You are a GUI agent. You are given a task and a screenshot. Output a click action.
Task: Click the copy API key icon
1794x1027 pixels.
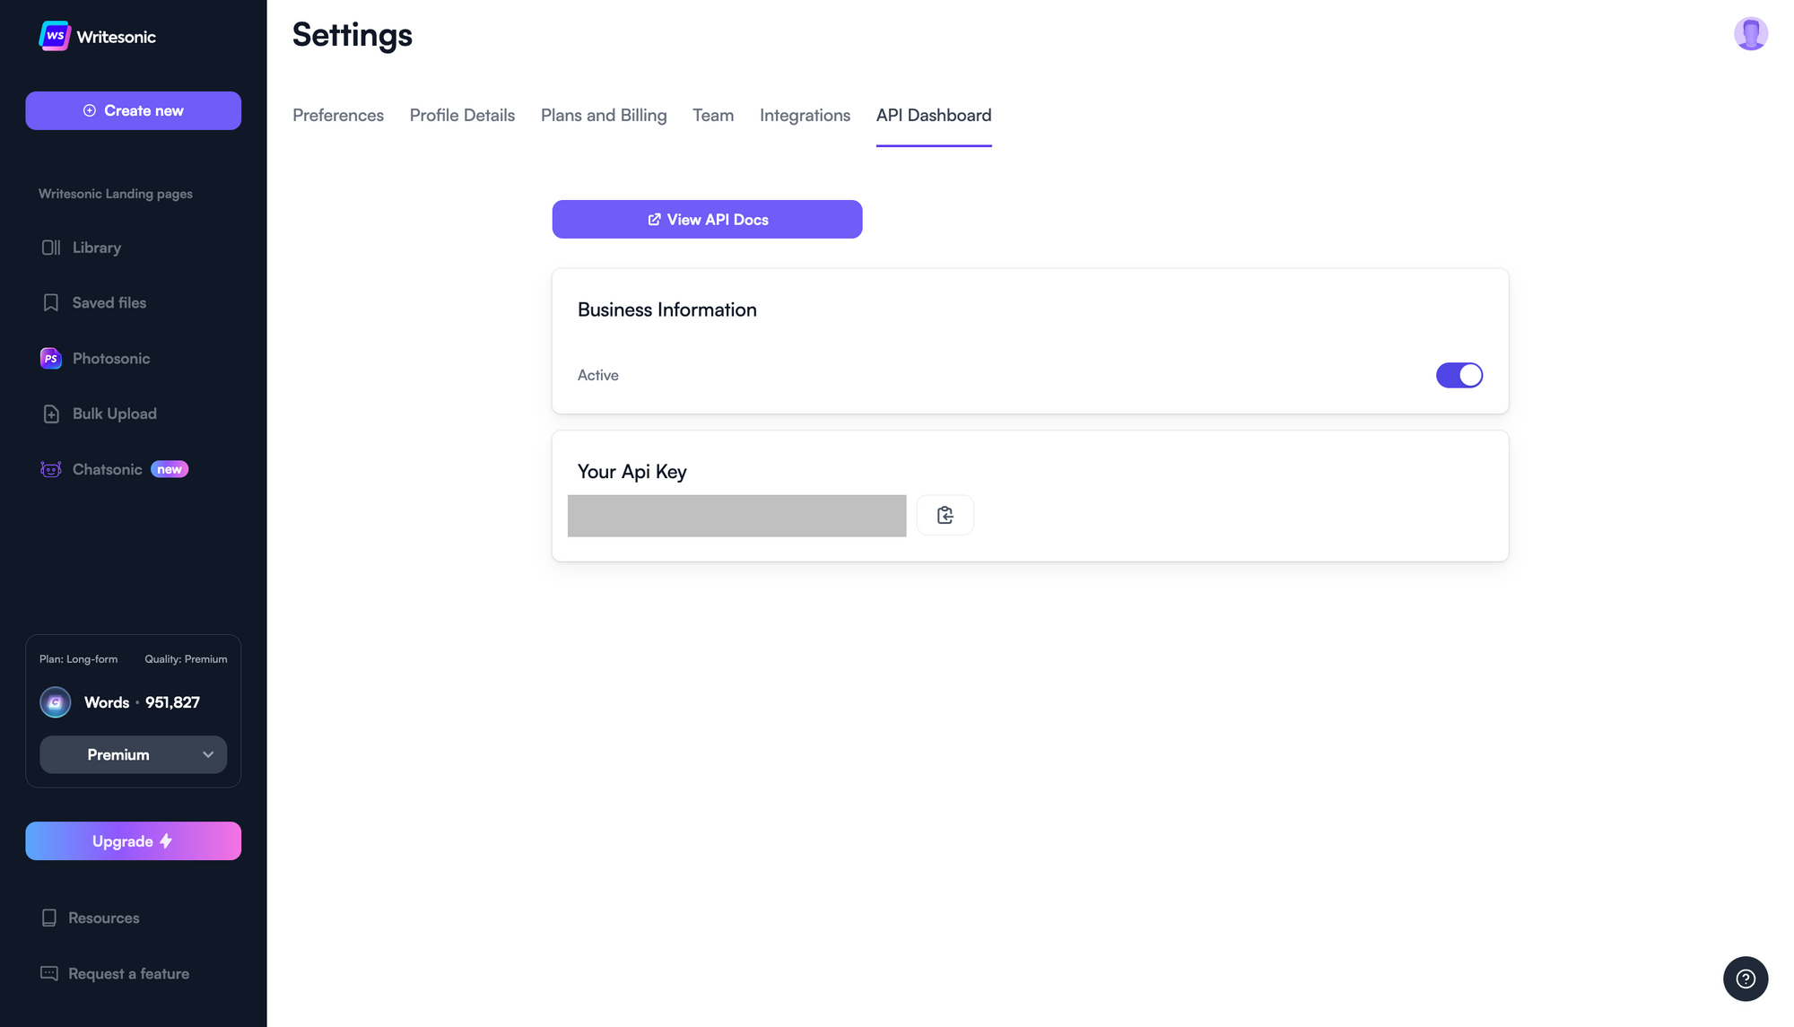click(945, 515)
